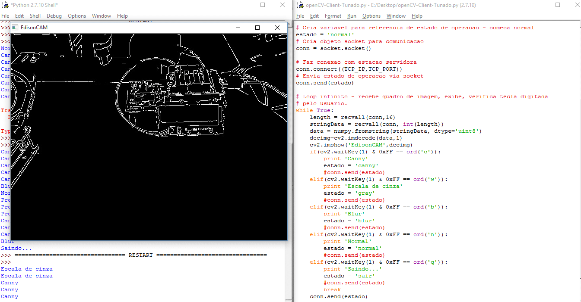Open Window menu in openCV-Client-Tunado editor
Screen dimensions: 581x302
point(396,16)
